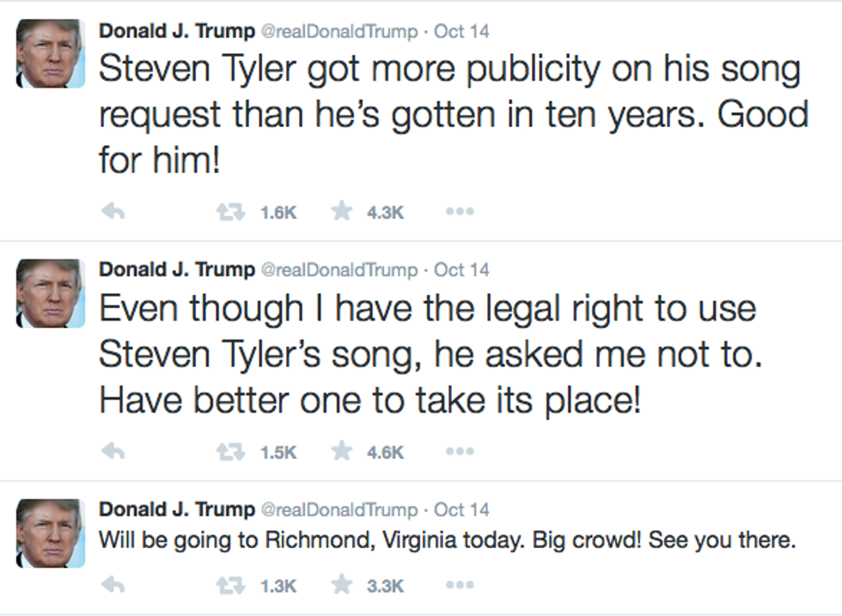
Task: Retweet the tweet with 1.5K retweets
Action: click(230, 452)
